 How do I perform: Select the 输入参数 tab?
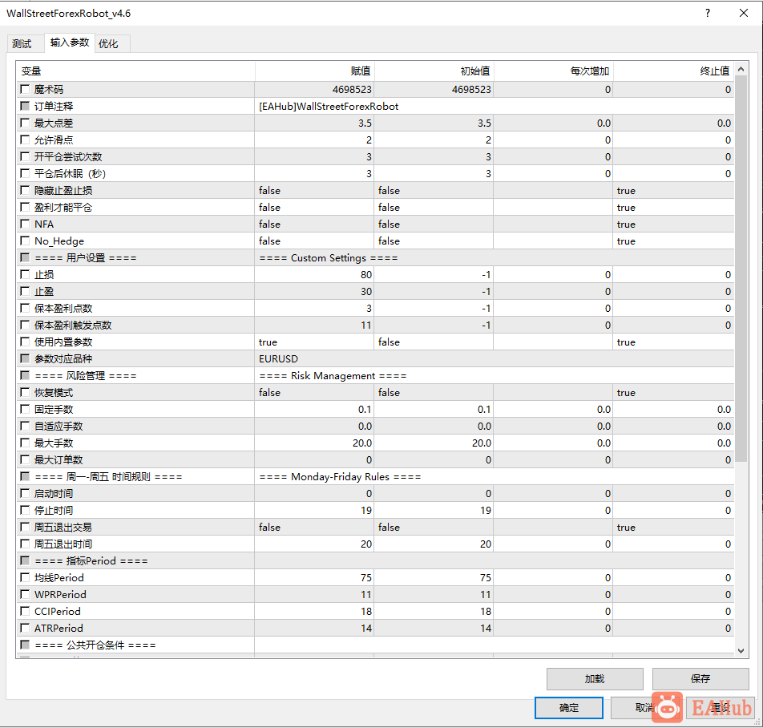pyautogui.click(x=70, y=42)
